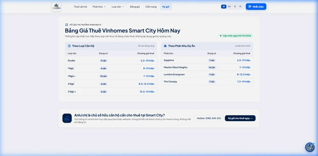
Task: Select the Ký gửi nav item
Action: [x=166, y=7]
